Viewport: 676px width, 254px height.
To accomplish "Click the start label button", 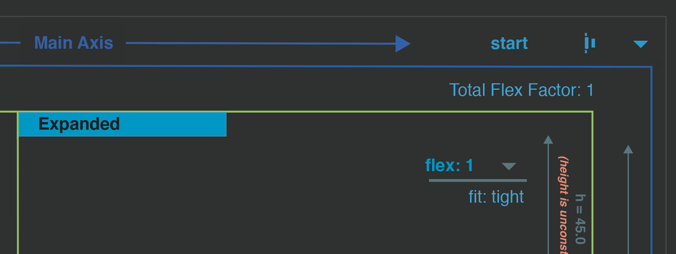I will tap(509, 43).
